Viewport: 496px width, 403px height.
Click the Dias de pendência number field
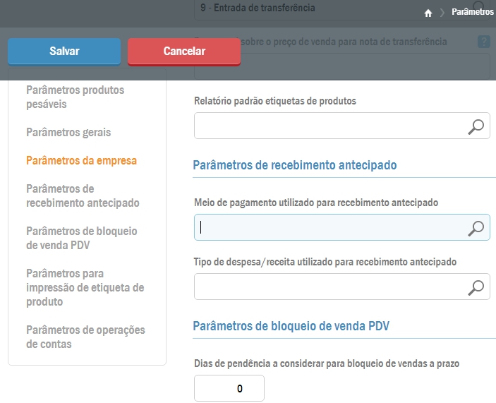click(229, 388)
